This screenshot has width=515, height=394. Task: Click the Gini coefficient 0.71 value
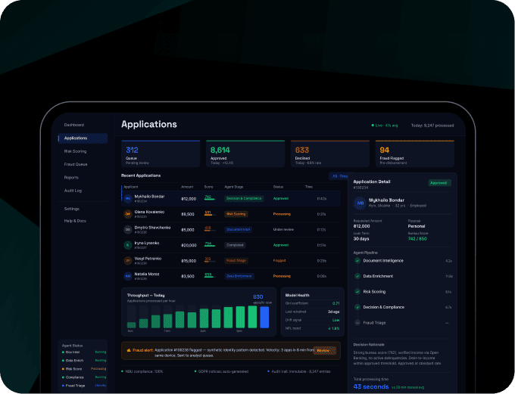(336, 303)
